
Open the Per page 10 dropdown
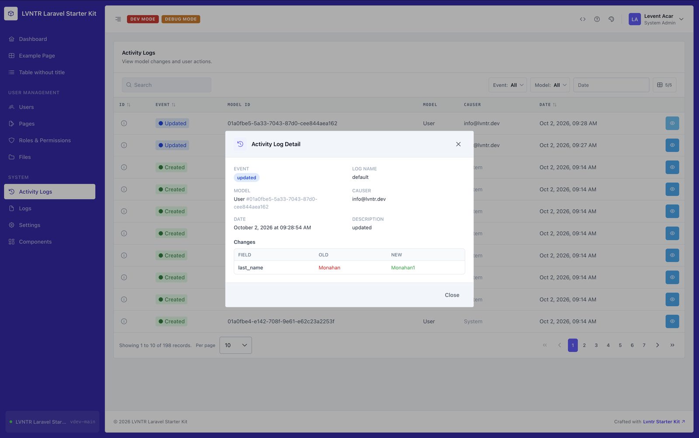tap(235, 345)
